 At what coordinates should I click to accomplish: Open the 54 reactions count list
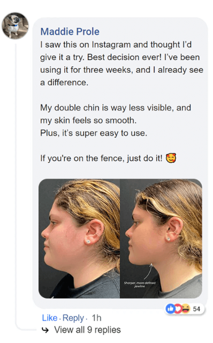(x=196, y=309)
